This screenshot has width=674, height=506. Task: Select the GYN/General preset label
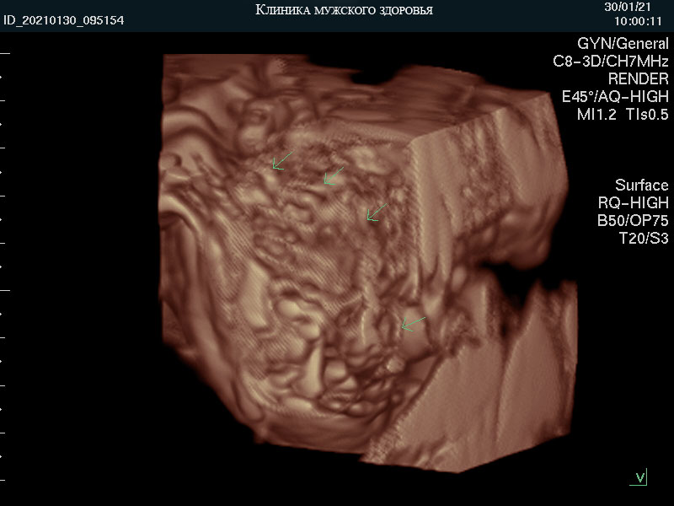(x=622, y=44)
